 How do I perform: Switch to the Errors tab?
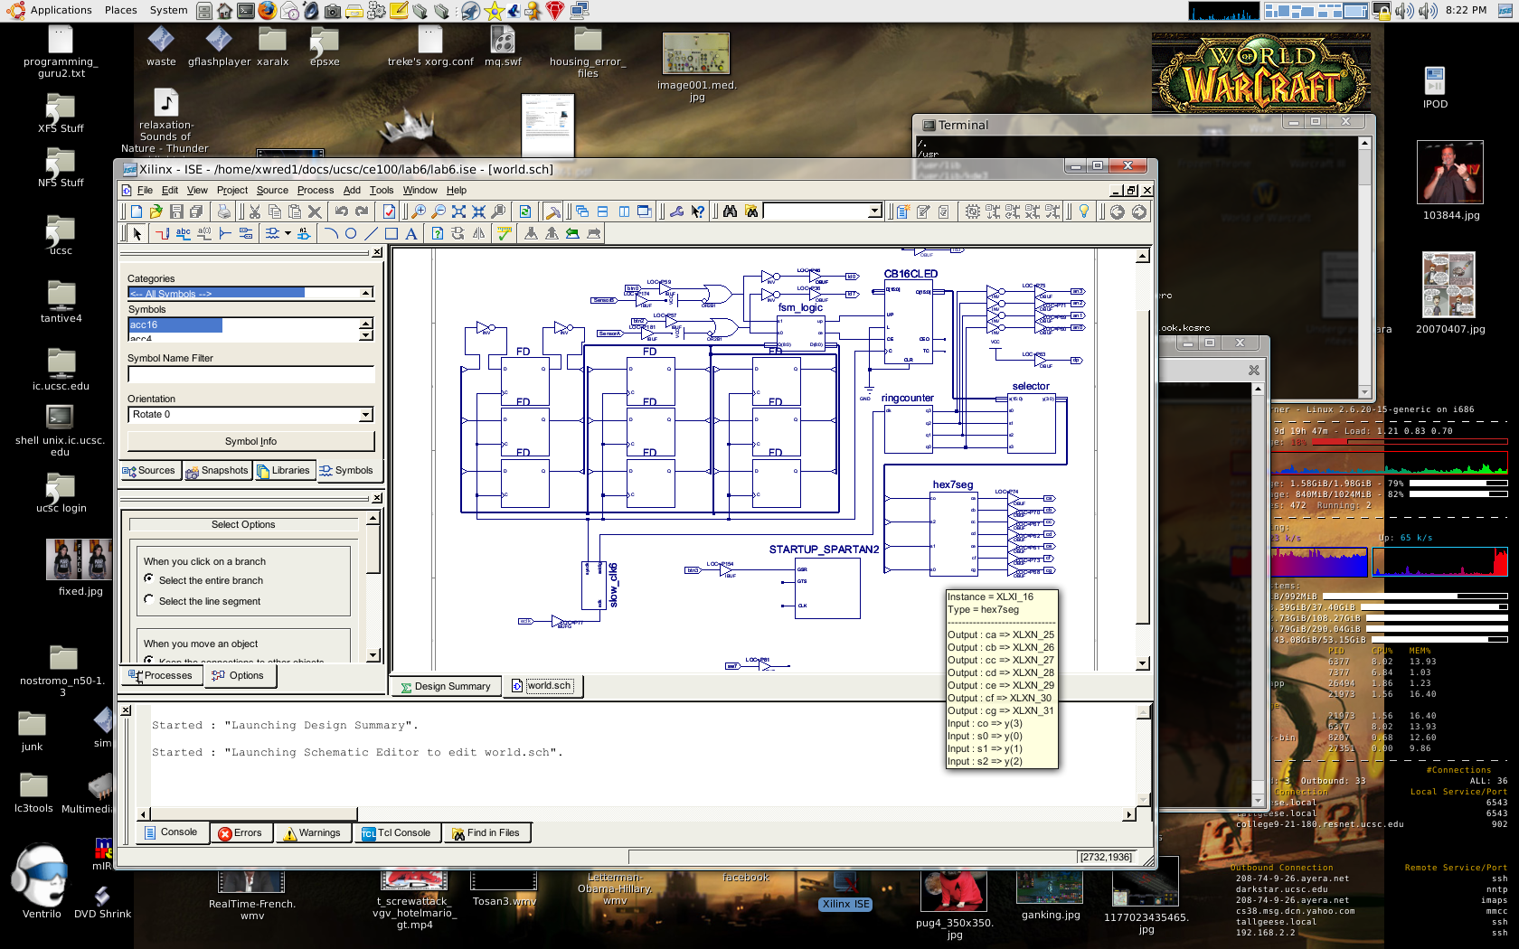pos(241,833)
